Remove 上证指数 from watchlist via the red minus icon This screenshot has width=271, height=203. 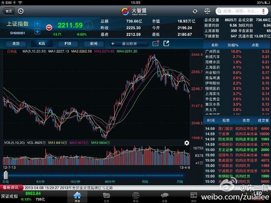click(49, 27)
